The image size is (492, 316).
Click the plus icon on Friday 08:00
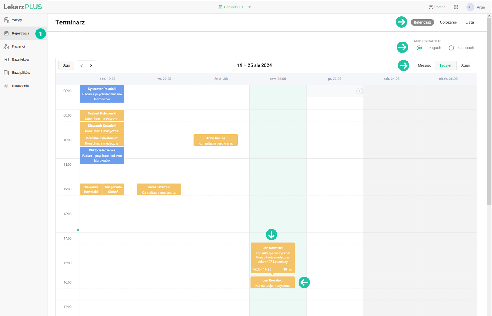pos(359,91)
